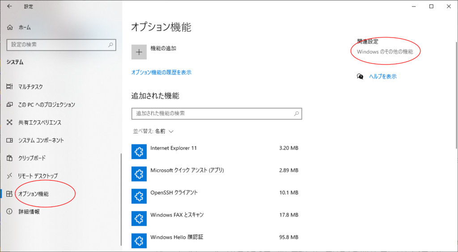
Task: Click the plus icon for 機能の追加
Action: (x=139, y=52)
